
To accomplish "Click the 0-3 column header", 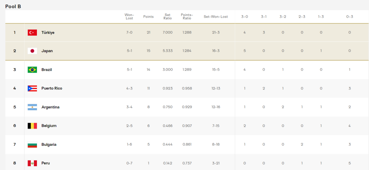I will click(350, 17).
